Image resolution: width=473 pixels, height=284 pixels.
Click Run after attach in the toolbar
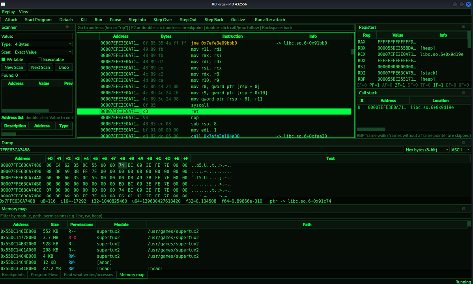tap(270, 20)
